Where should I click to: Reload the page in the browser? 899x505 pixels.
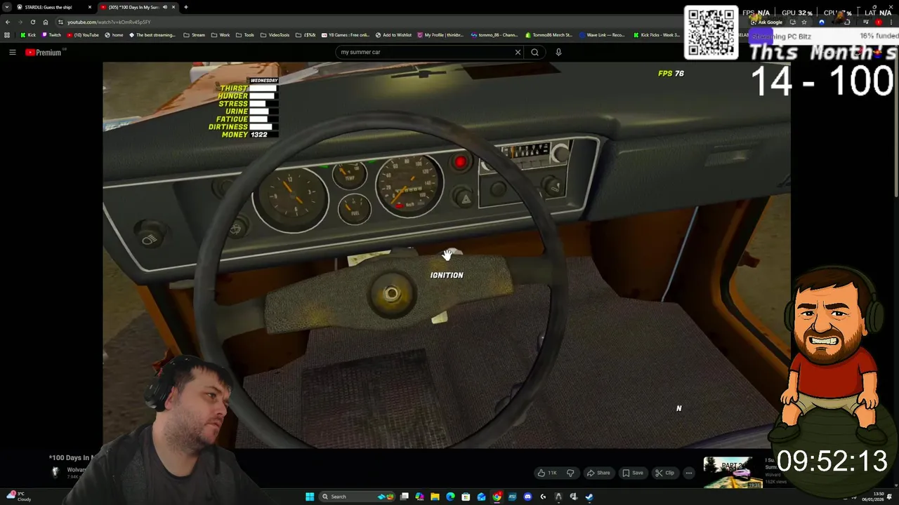point(32,22)
